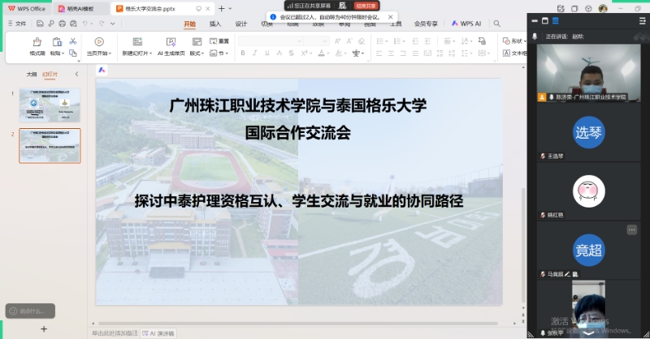Expand the Paste dropdown arrow

coord(63,54)
